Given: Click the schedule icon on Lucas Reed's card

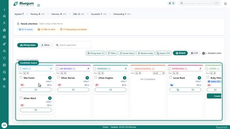Looking at the screenshot, I should 178,90.
